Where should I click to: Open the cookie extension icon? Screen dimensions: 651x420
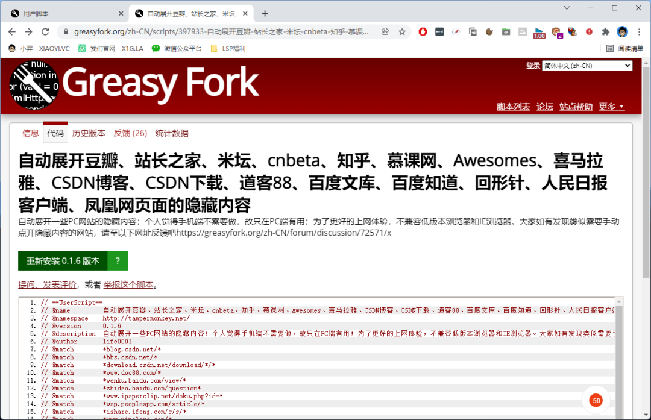coord(489,31)
